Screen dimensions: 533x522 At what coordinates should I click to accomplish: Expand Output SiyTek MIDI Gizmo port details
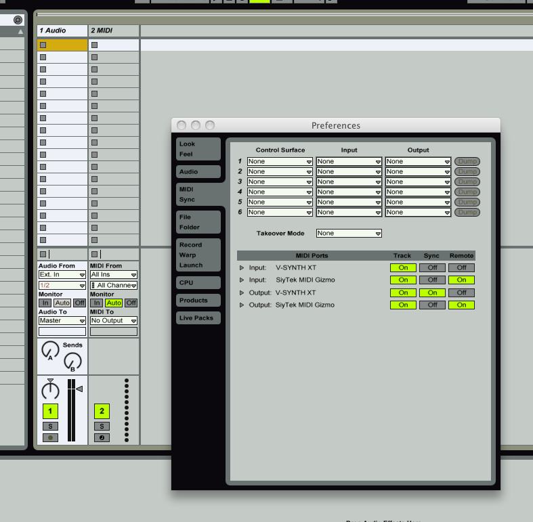242,305
